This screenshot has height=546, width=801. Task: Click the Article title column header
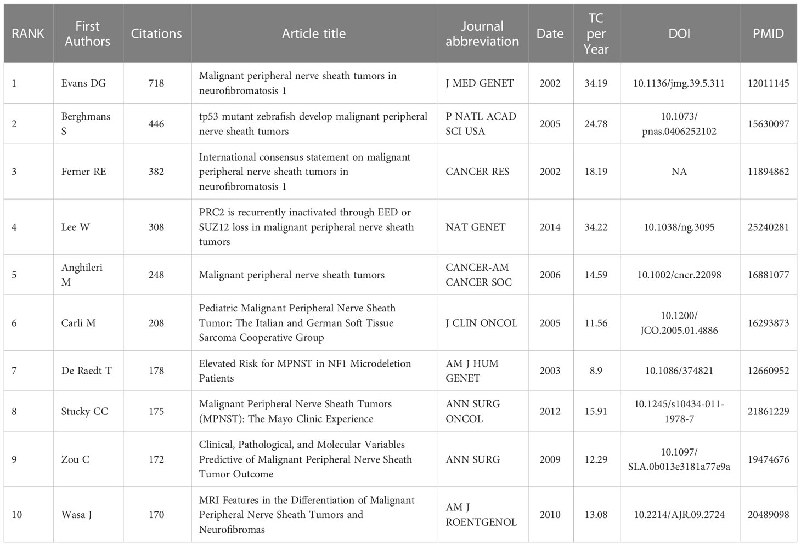coord(314,33)
